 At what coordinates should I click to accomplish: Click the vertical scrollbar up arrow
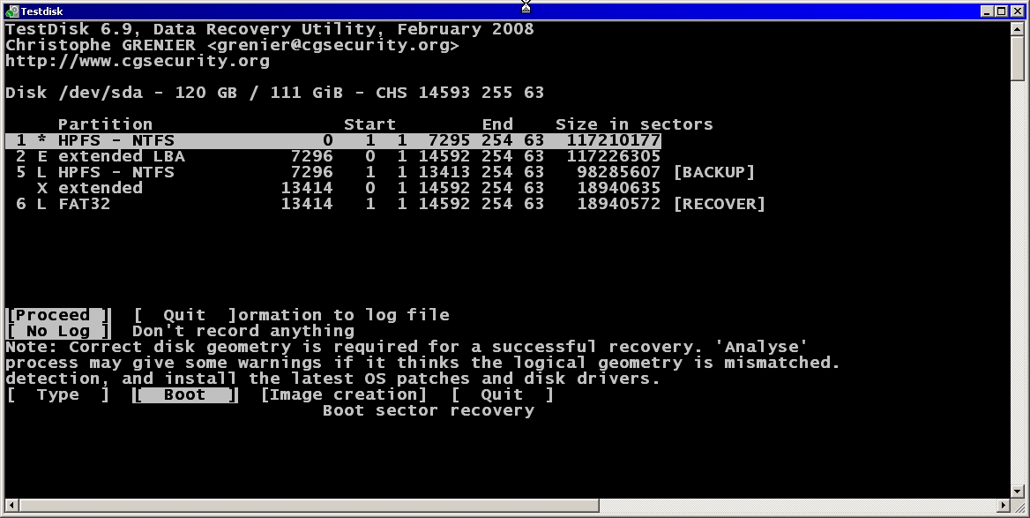tap(1018, 30)
